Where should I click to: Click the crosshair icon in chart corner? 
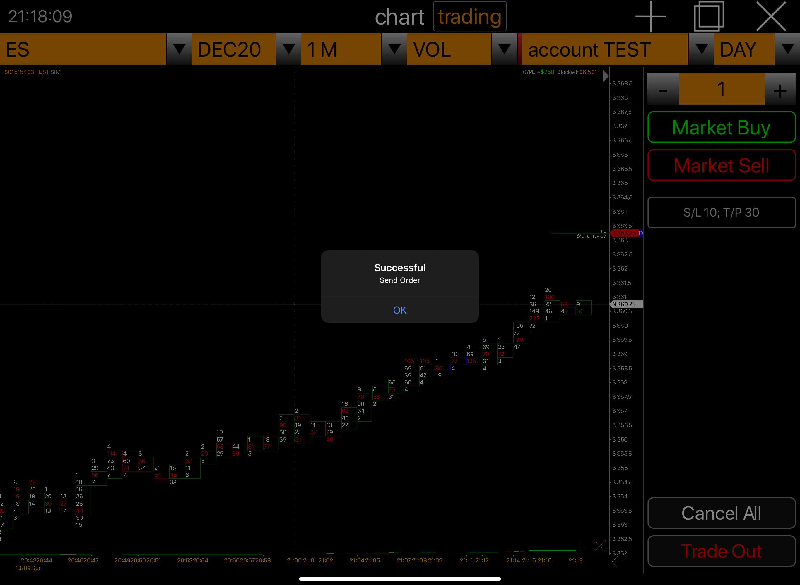click(579, 546)
